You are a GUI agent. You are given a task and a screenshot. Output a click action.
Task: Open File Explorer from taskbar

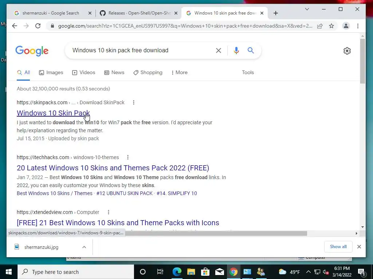tap(191, 272)
